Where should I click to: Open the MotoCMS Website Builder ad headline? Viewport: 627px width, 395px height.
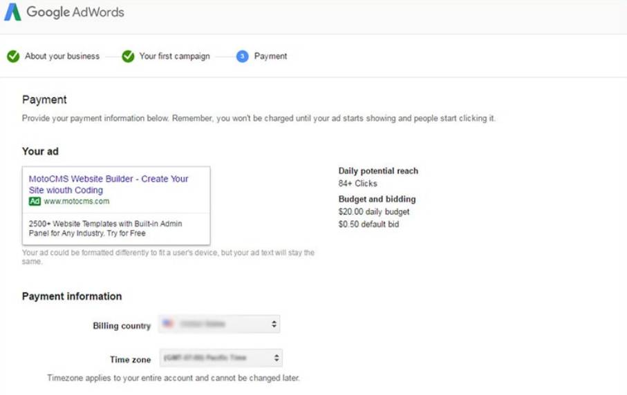pyautogui.click(x=109, y=184)
